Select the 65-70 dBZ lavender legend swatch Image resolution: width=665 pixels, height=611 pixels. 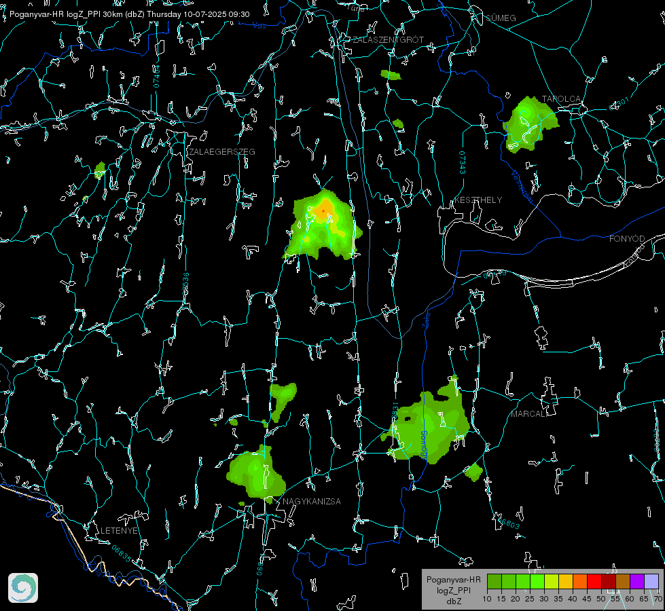point(651,581)
